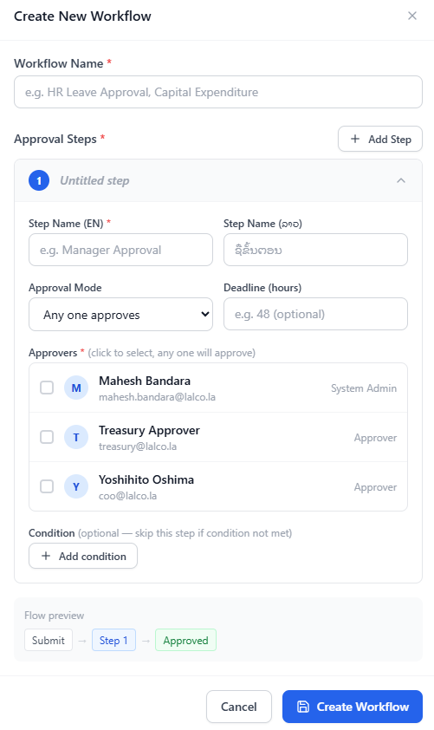Click the Untitled step header title
This screenshot has width=434, height=730.
tap(95, 180)
